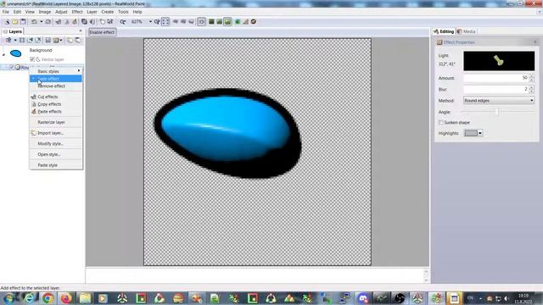Open Google Chrome from the taskbar
Screen dimensions: 543x305
click(x=48, y=298)
